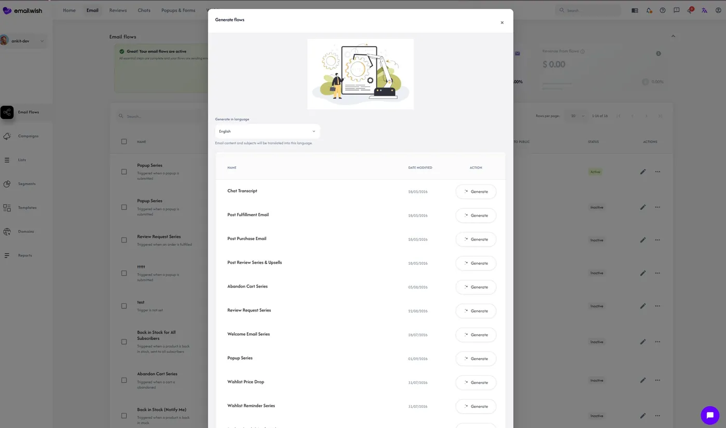The width and height of the screenshot is (726, 428).
Task: Edit the Active flow with its pencil icon
Action: 643,172
